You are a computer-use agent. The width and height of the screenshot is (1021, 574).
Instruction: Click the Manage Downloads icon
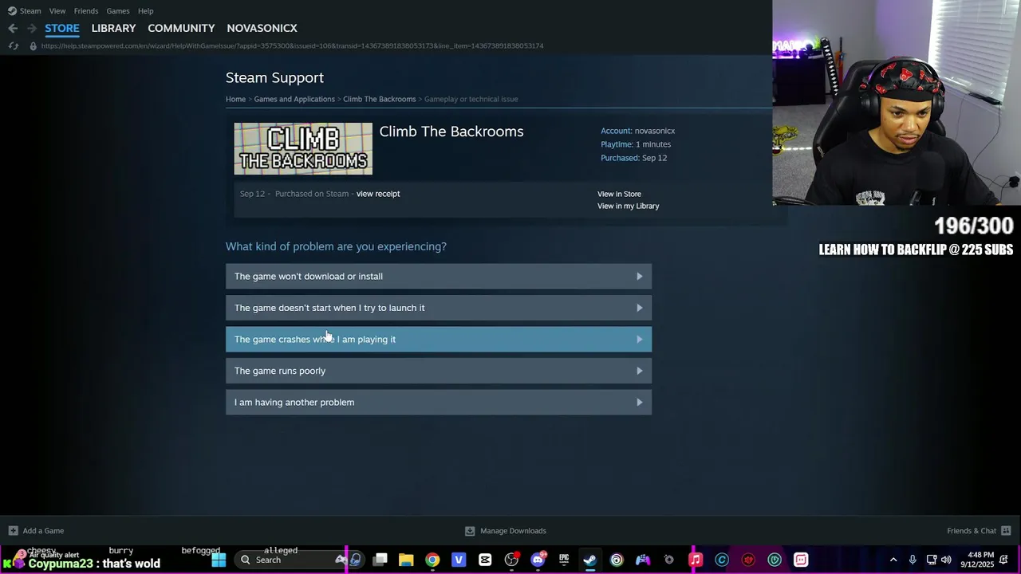[x=470, y=531]
